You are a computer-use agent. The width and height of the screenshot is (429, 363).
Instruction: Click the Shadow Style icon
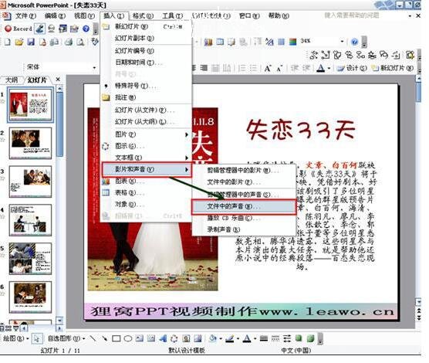pos(299,338)
